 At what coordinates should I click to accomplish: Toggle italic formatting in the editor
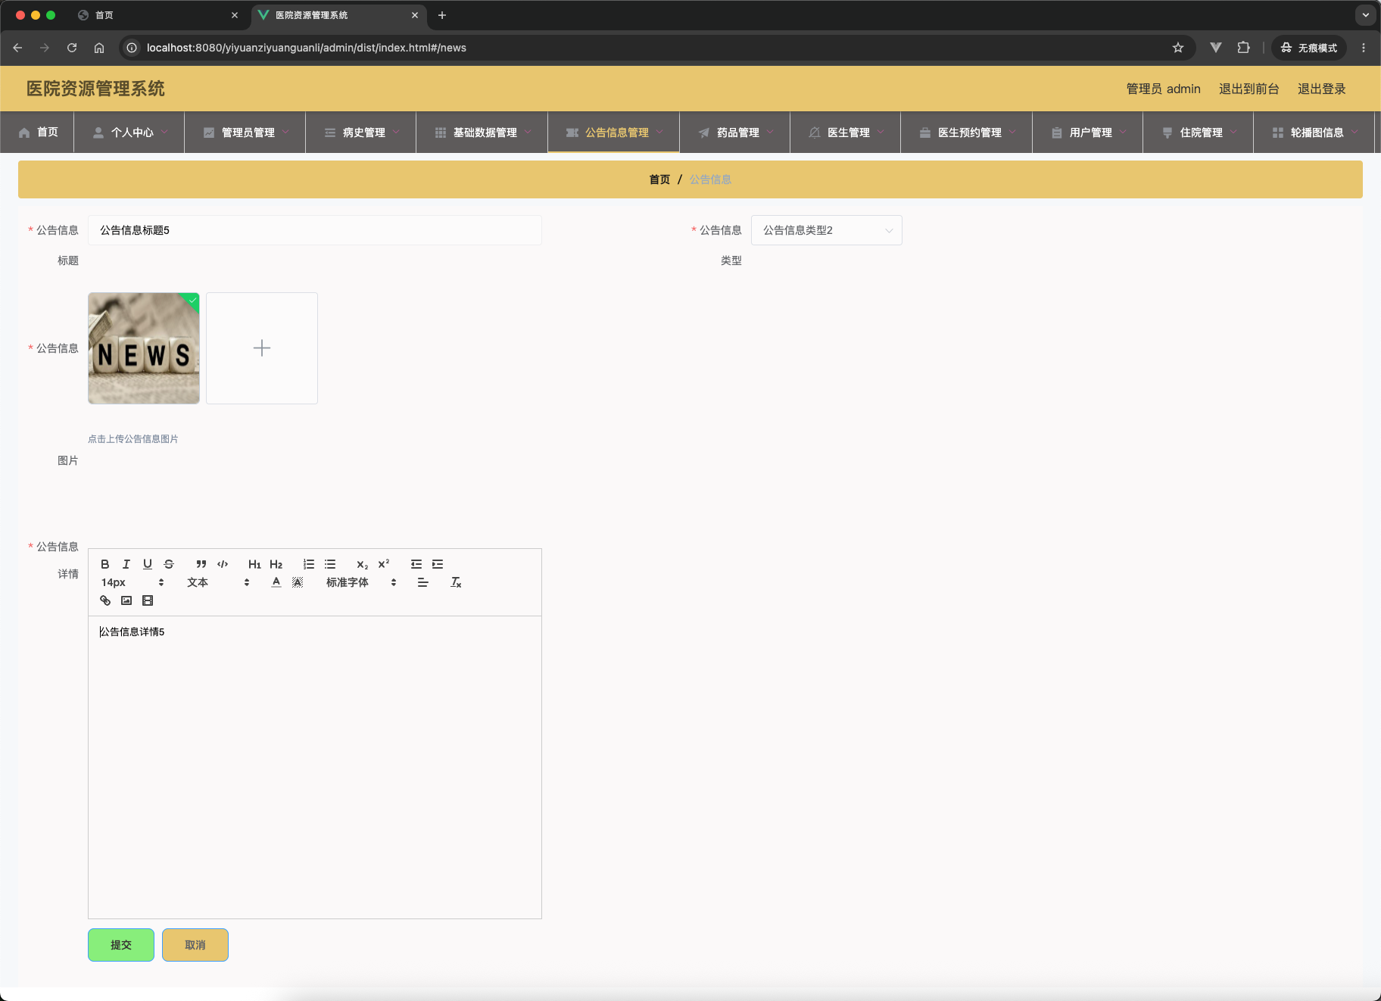[126, 564]
